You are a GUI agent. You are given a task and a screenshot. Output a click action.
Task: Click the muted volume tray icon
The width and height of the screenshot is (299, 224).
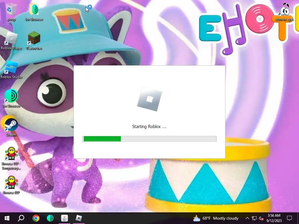click(261, 218)
